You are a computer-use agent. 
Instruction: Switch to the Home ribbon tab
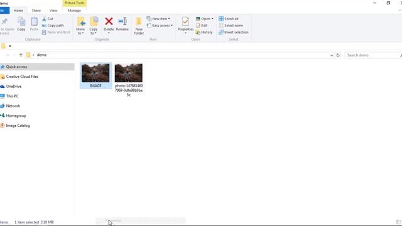pos(18,11)
